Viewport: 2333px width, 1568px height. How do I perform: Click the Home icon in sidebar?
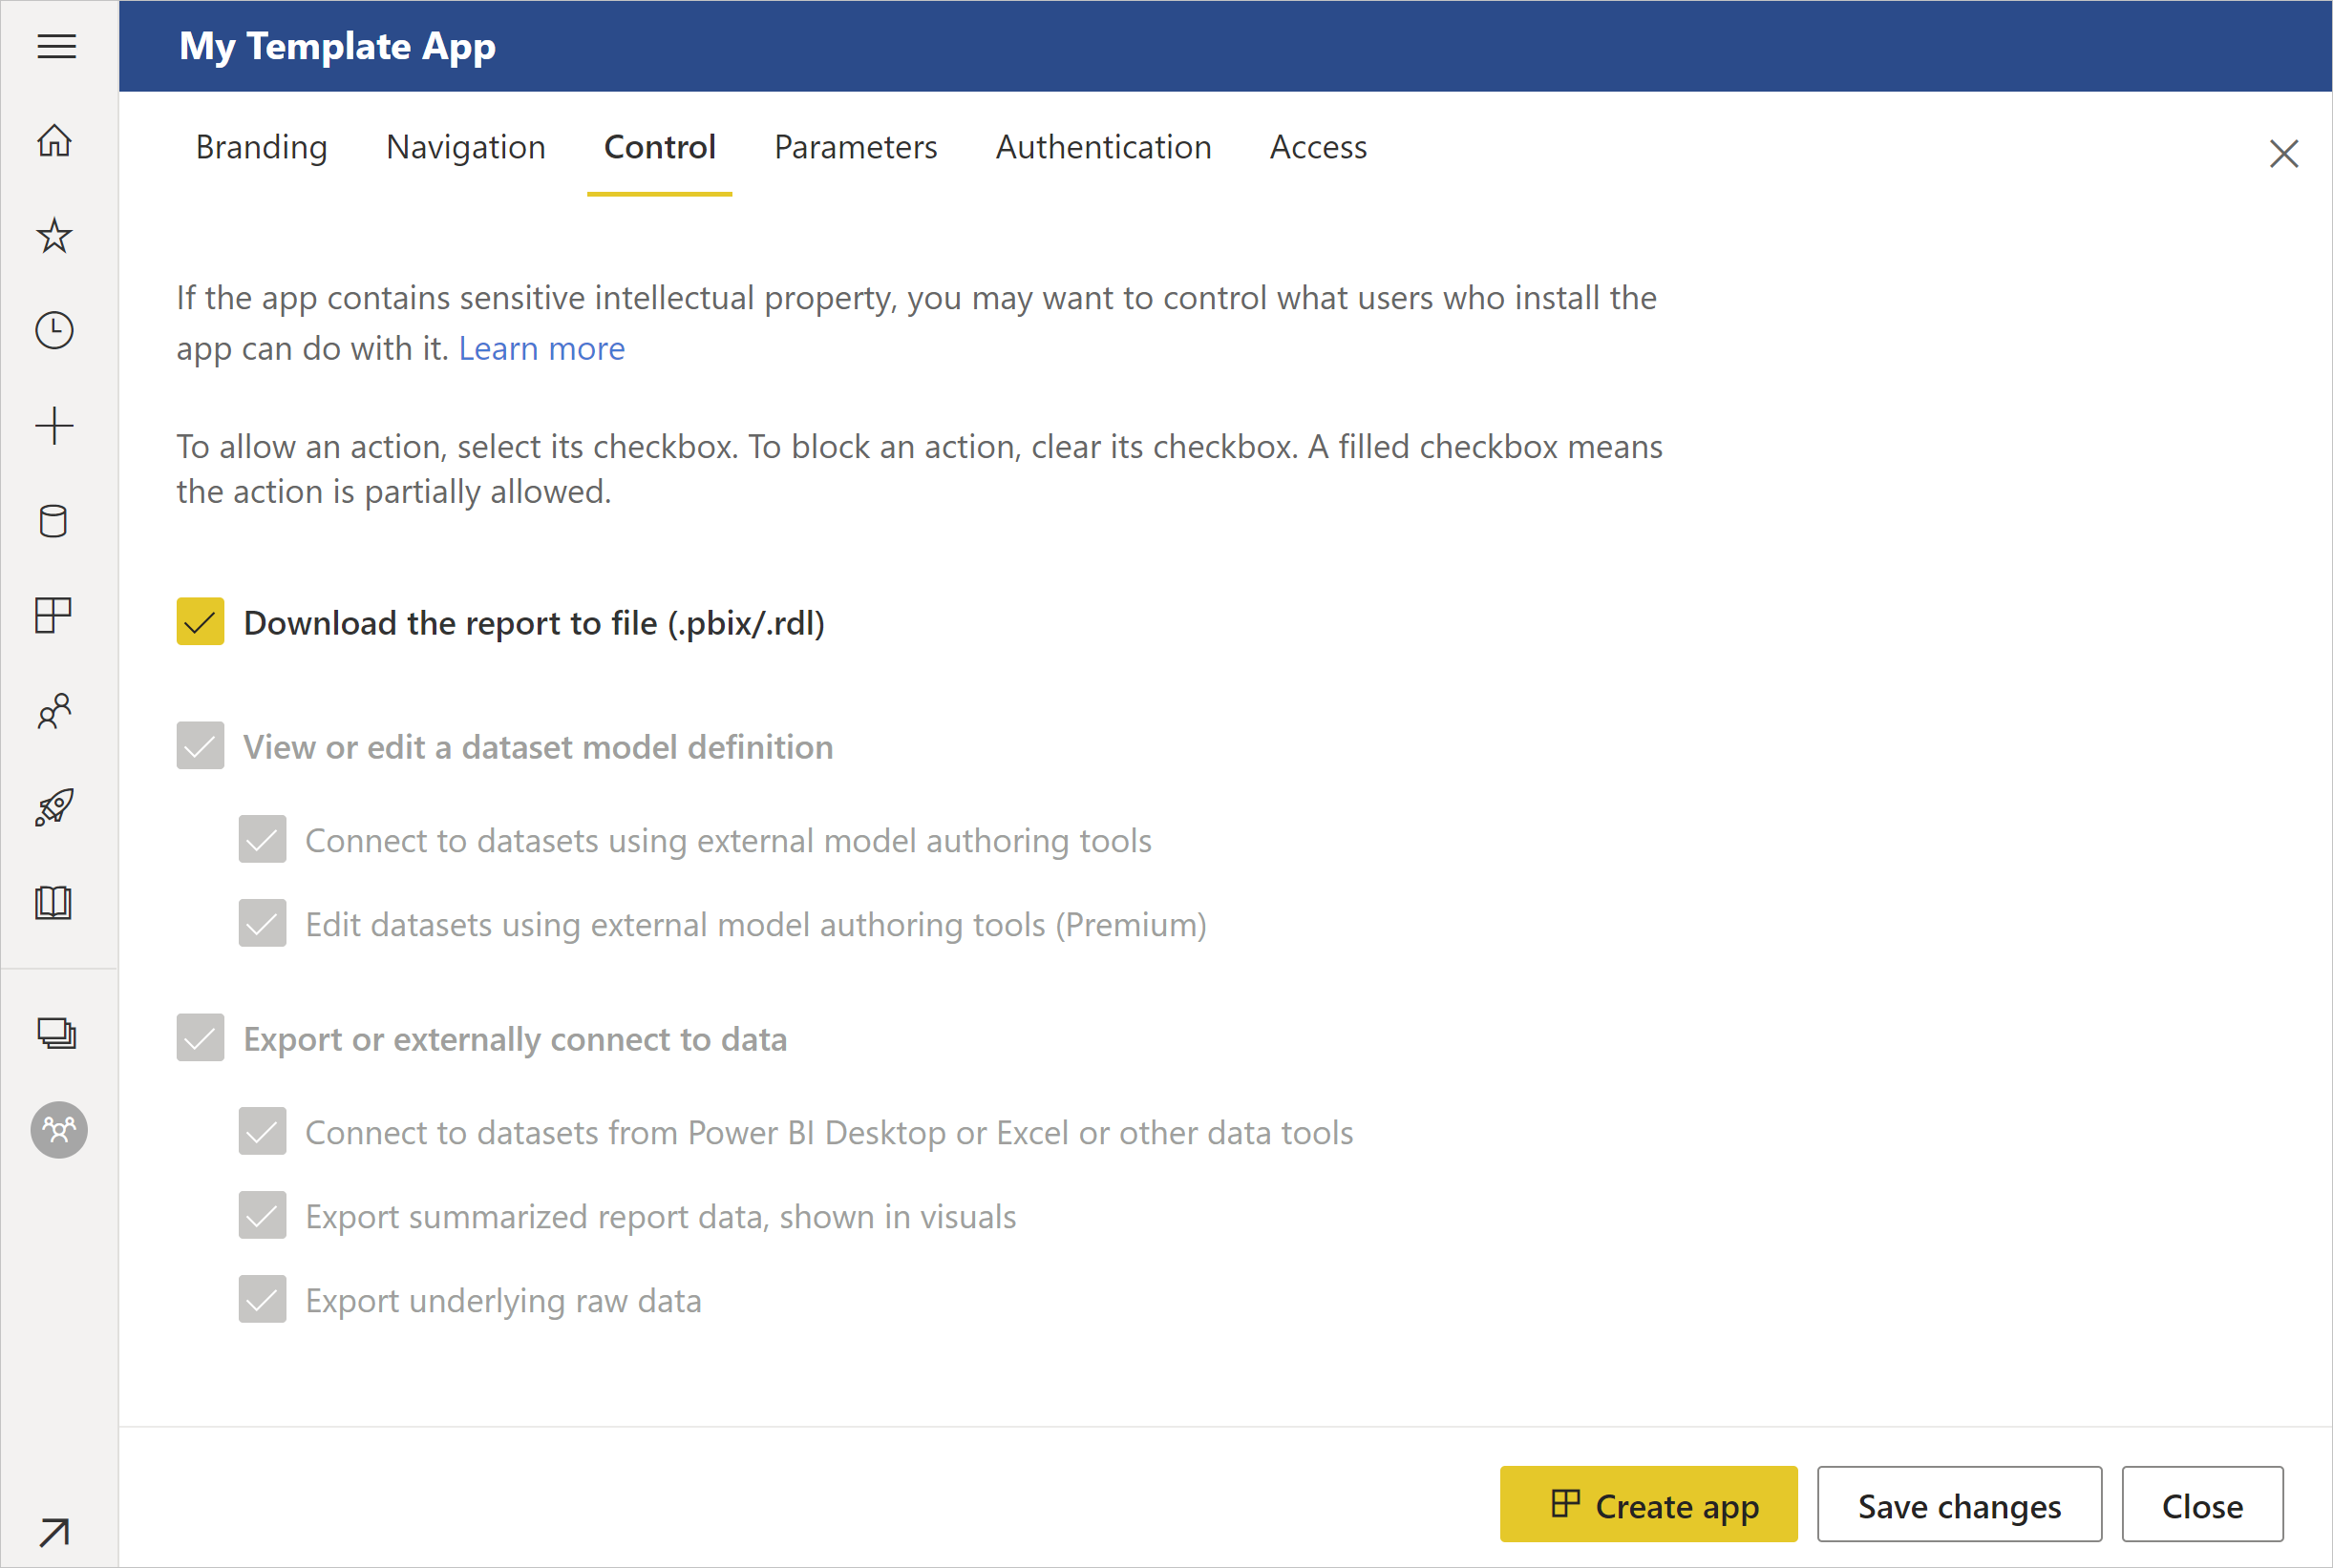[57, 140]
